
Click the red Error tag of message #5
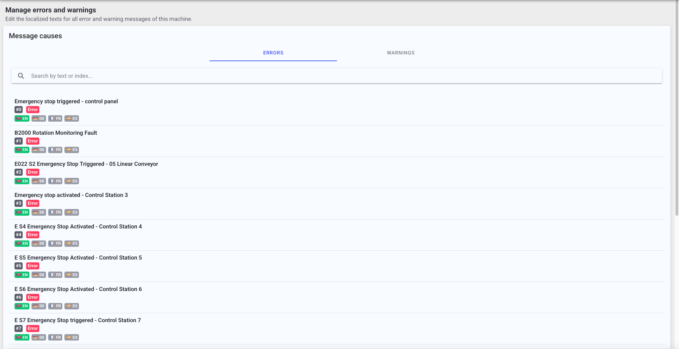(33, 266)
